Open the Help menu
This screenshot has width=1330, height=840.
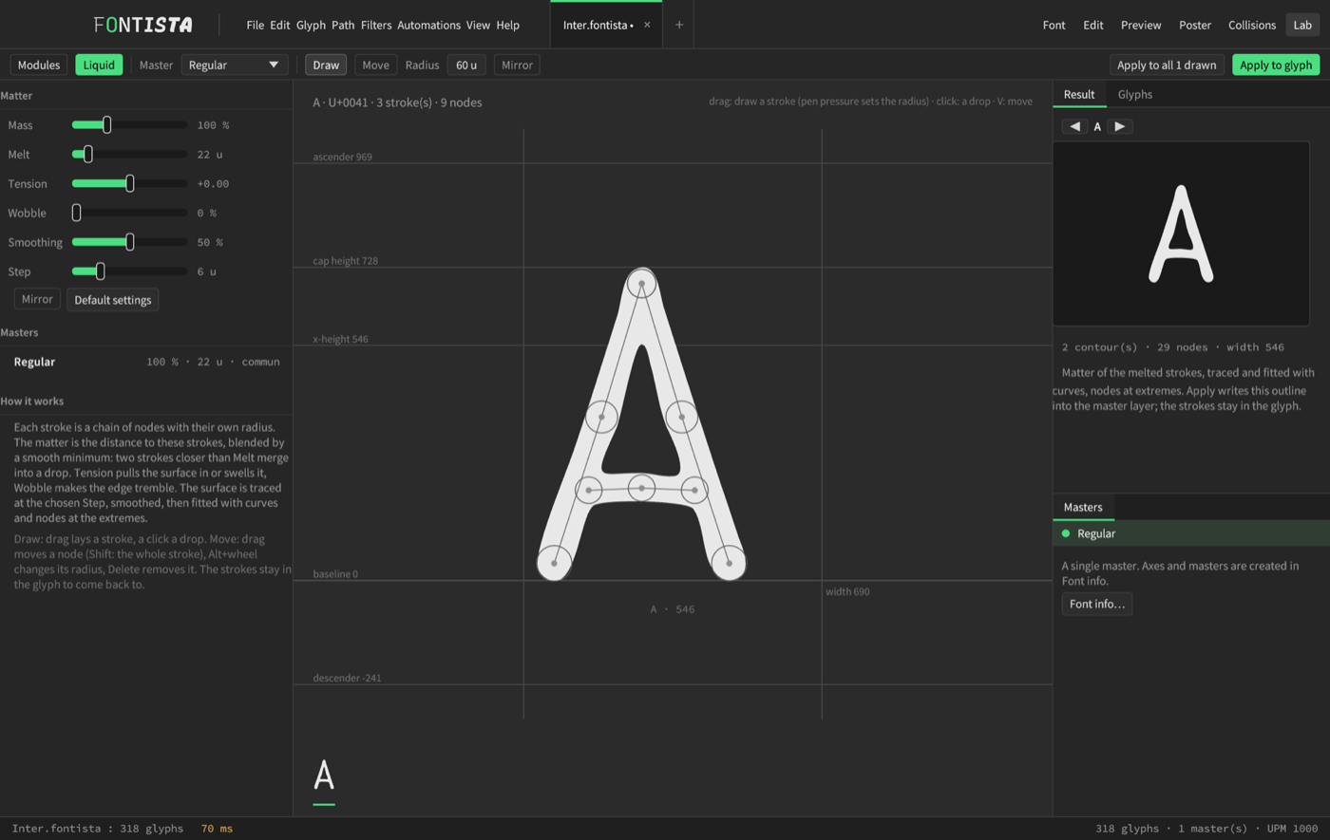tap(508, 25)
